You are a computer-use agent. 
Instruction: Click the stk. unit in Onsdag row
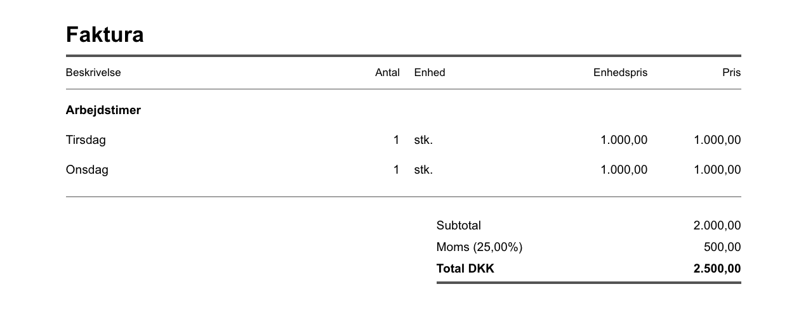coord(423,170)
